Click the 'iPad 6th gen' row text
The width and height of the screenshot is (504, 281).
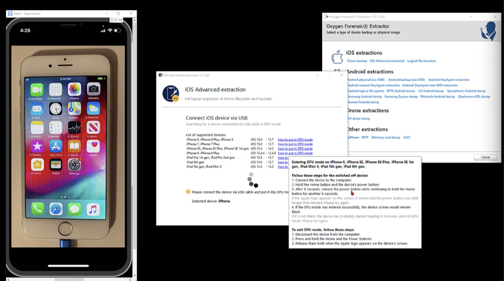point(195,162)
